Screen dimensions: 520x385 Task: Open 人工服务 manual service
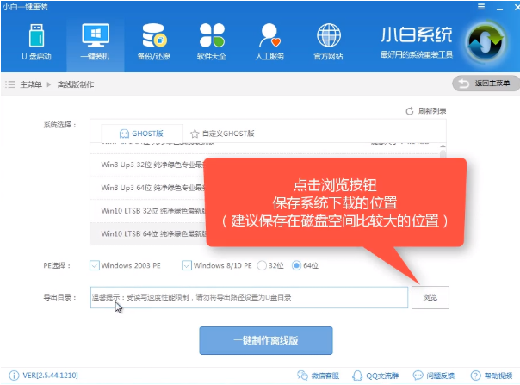click(269, 42)
